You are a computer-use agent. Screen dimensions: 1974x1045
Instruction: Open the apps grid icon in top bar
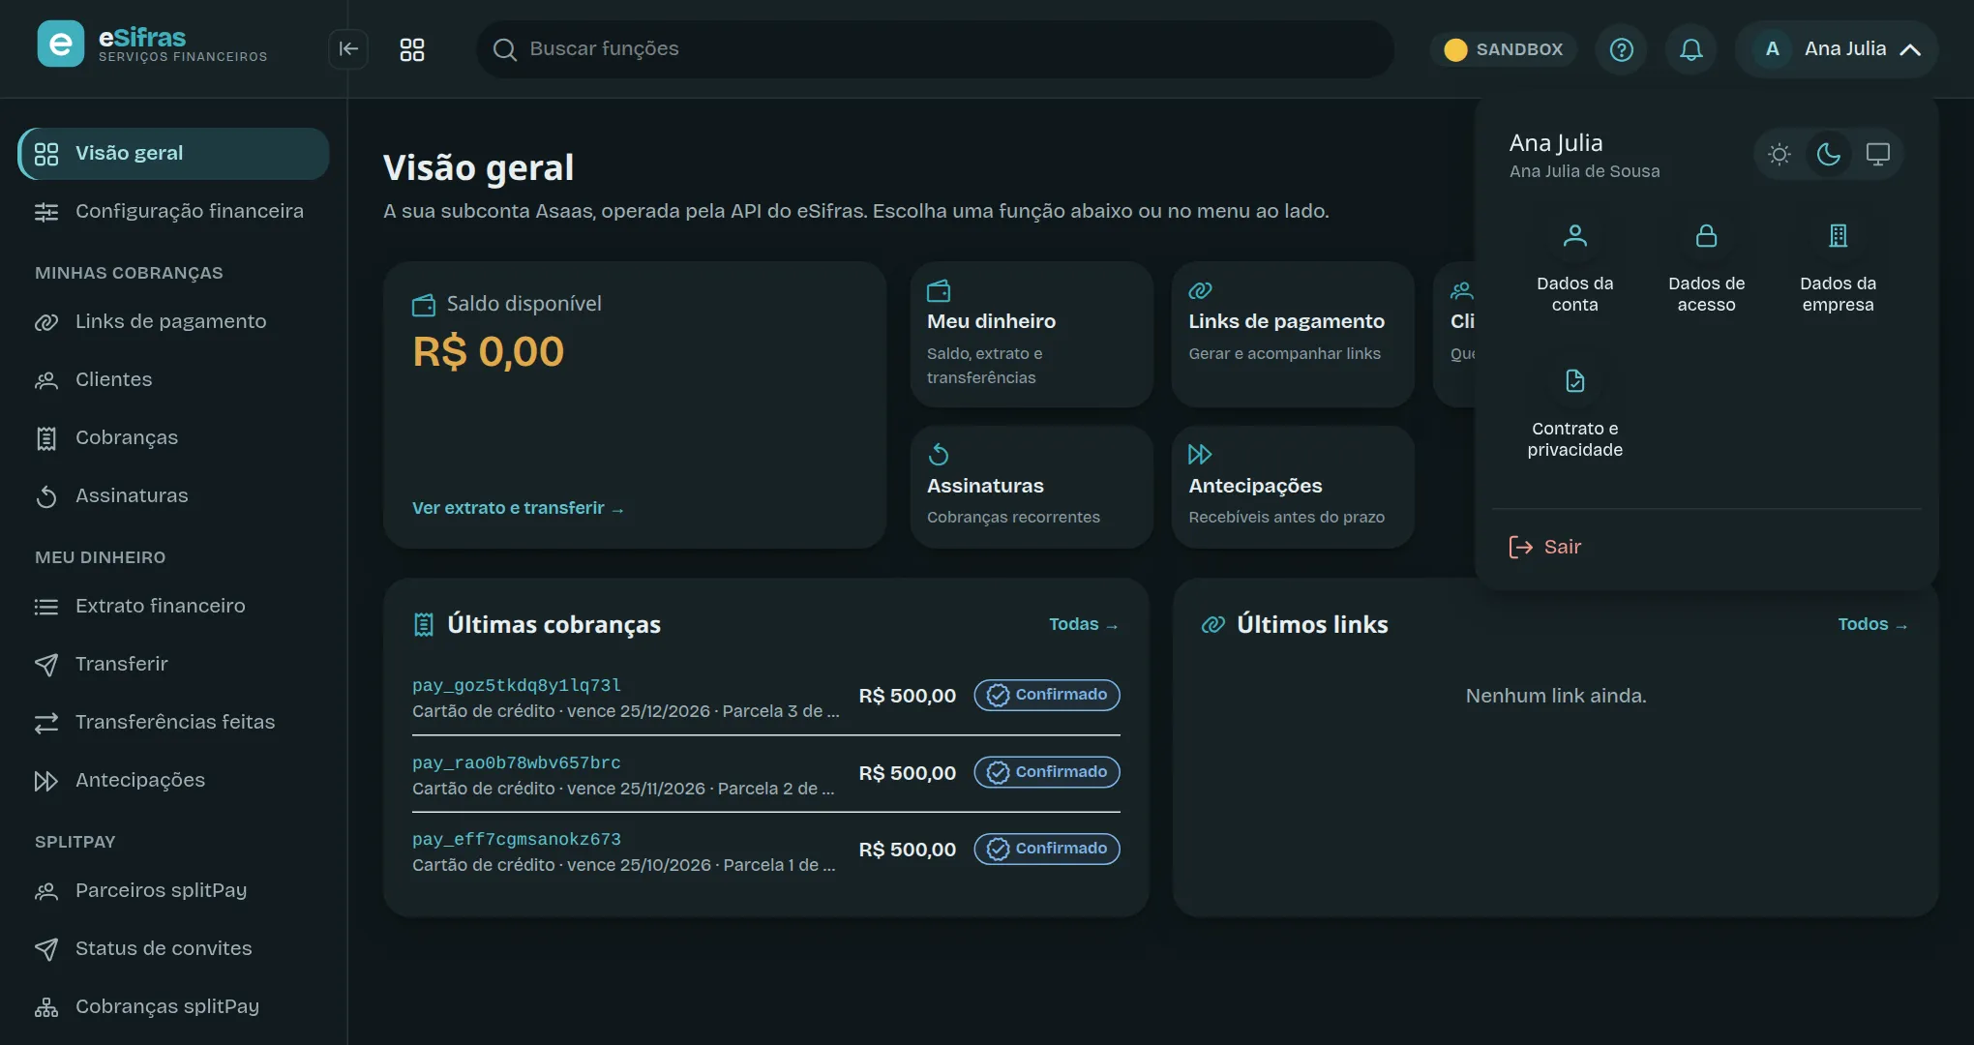412,49
